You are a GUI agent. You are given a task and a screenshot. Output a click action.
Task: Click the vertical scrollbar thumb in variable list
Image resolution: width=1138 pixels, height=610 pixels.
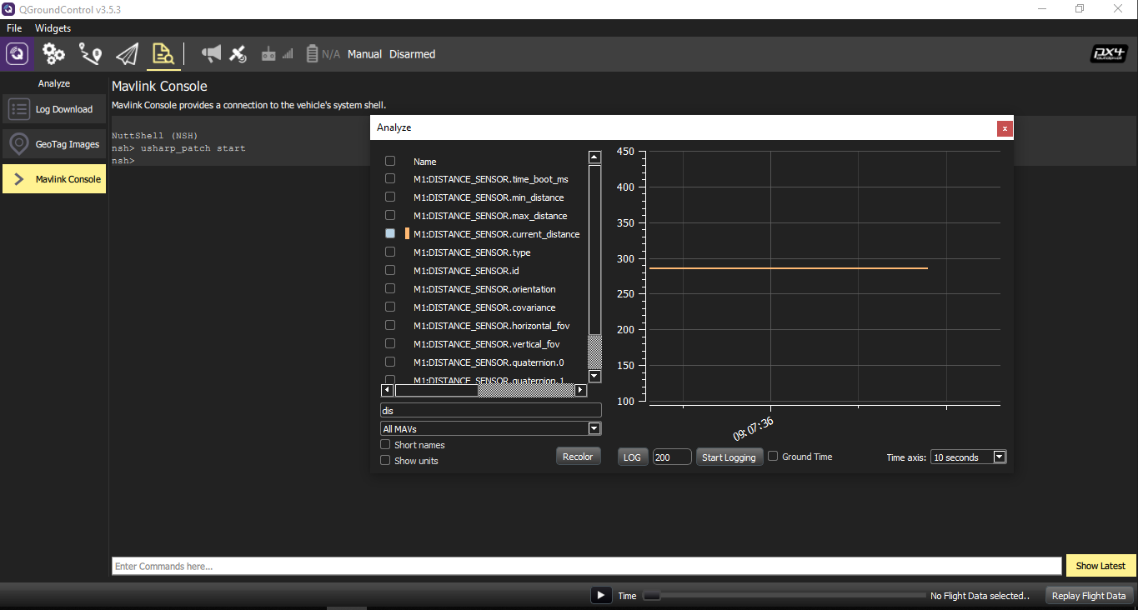(x=594, y=250)
